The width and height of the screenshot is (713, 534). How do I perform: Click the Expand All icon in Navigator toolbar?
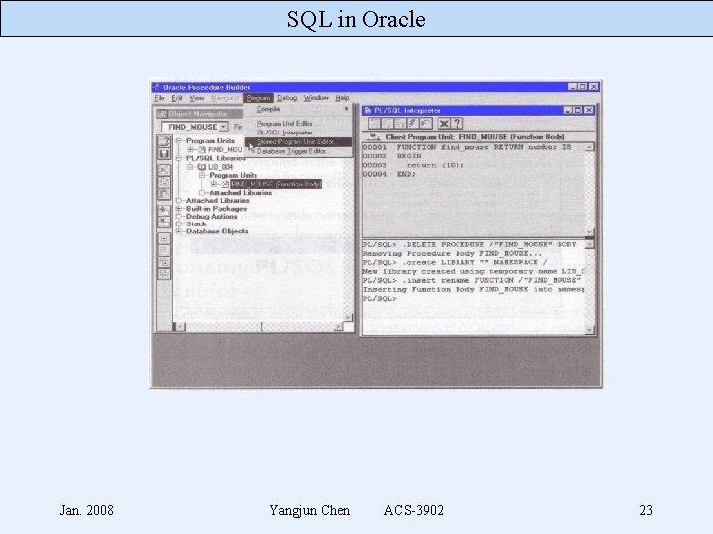coord(163,262)
